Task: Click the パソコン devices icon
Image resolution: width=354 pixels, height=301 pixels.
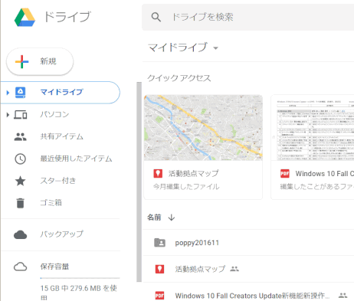Action: (x=20, y=115)
